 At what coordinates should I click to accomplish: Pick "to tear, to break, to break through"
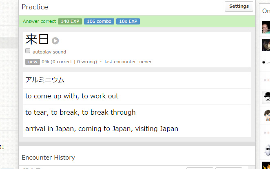pyautogui.click(x=80, y=113)
